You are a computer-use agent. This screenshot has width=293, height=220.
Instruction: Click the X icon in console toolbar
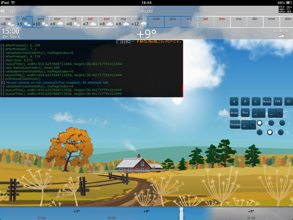click(x=177, y=42)
